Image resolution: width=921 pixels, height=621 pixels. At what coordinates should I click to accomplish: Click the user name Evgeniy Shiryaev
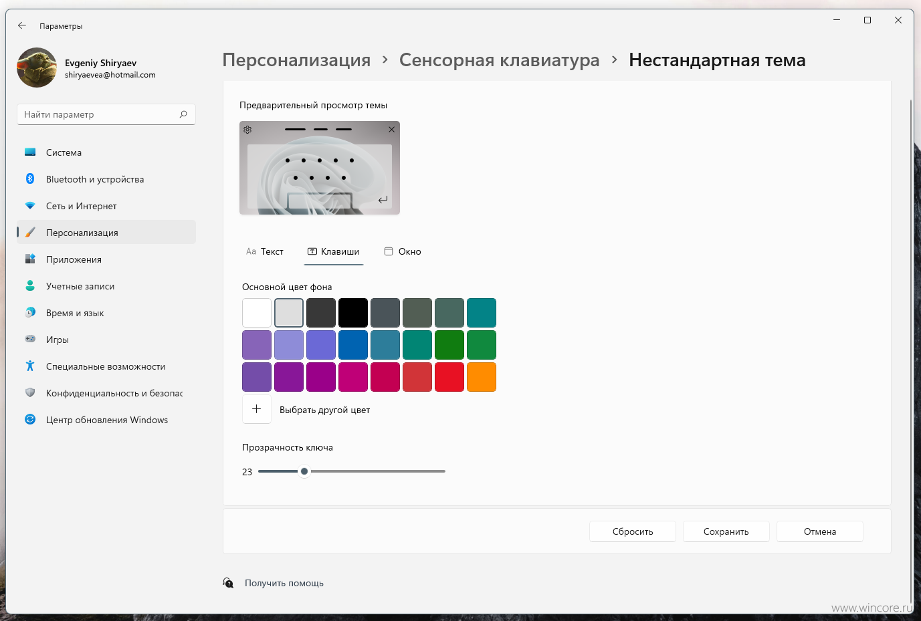[x=100, y=63]
